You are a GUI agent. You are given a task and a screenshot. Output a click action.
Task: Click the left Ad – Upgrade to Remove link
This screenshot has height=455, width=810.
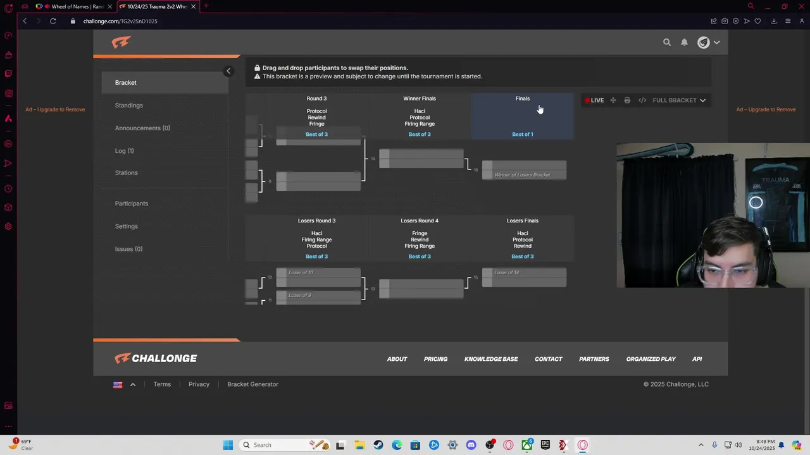[x=55, y=109]
